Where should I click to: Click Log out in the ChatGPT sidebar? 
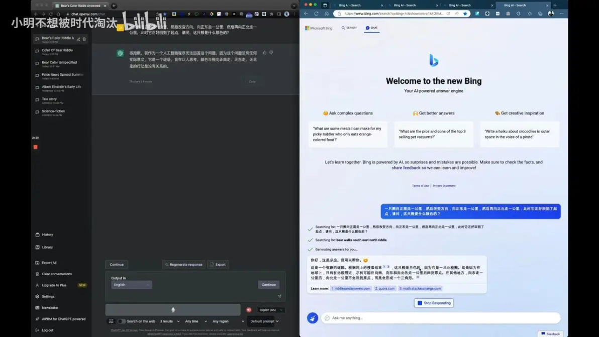coord(47,330)
